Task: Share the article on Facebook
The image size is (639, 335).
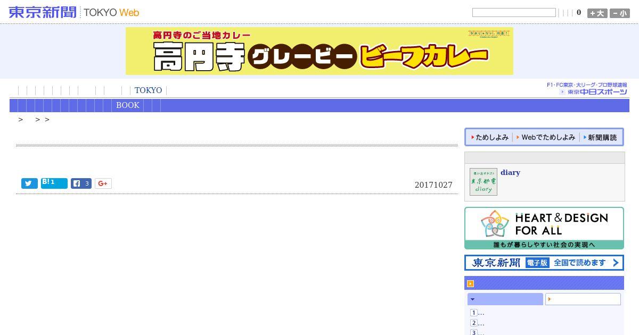Action: 81,183
